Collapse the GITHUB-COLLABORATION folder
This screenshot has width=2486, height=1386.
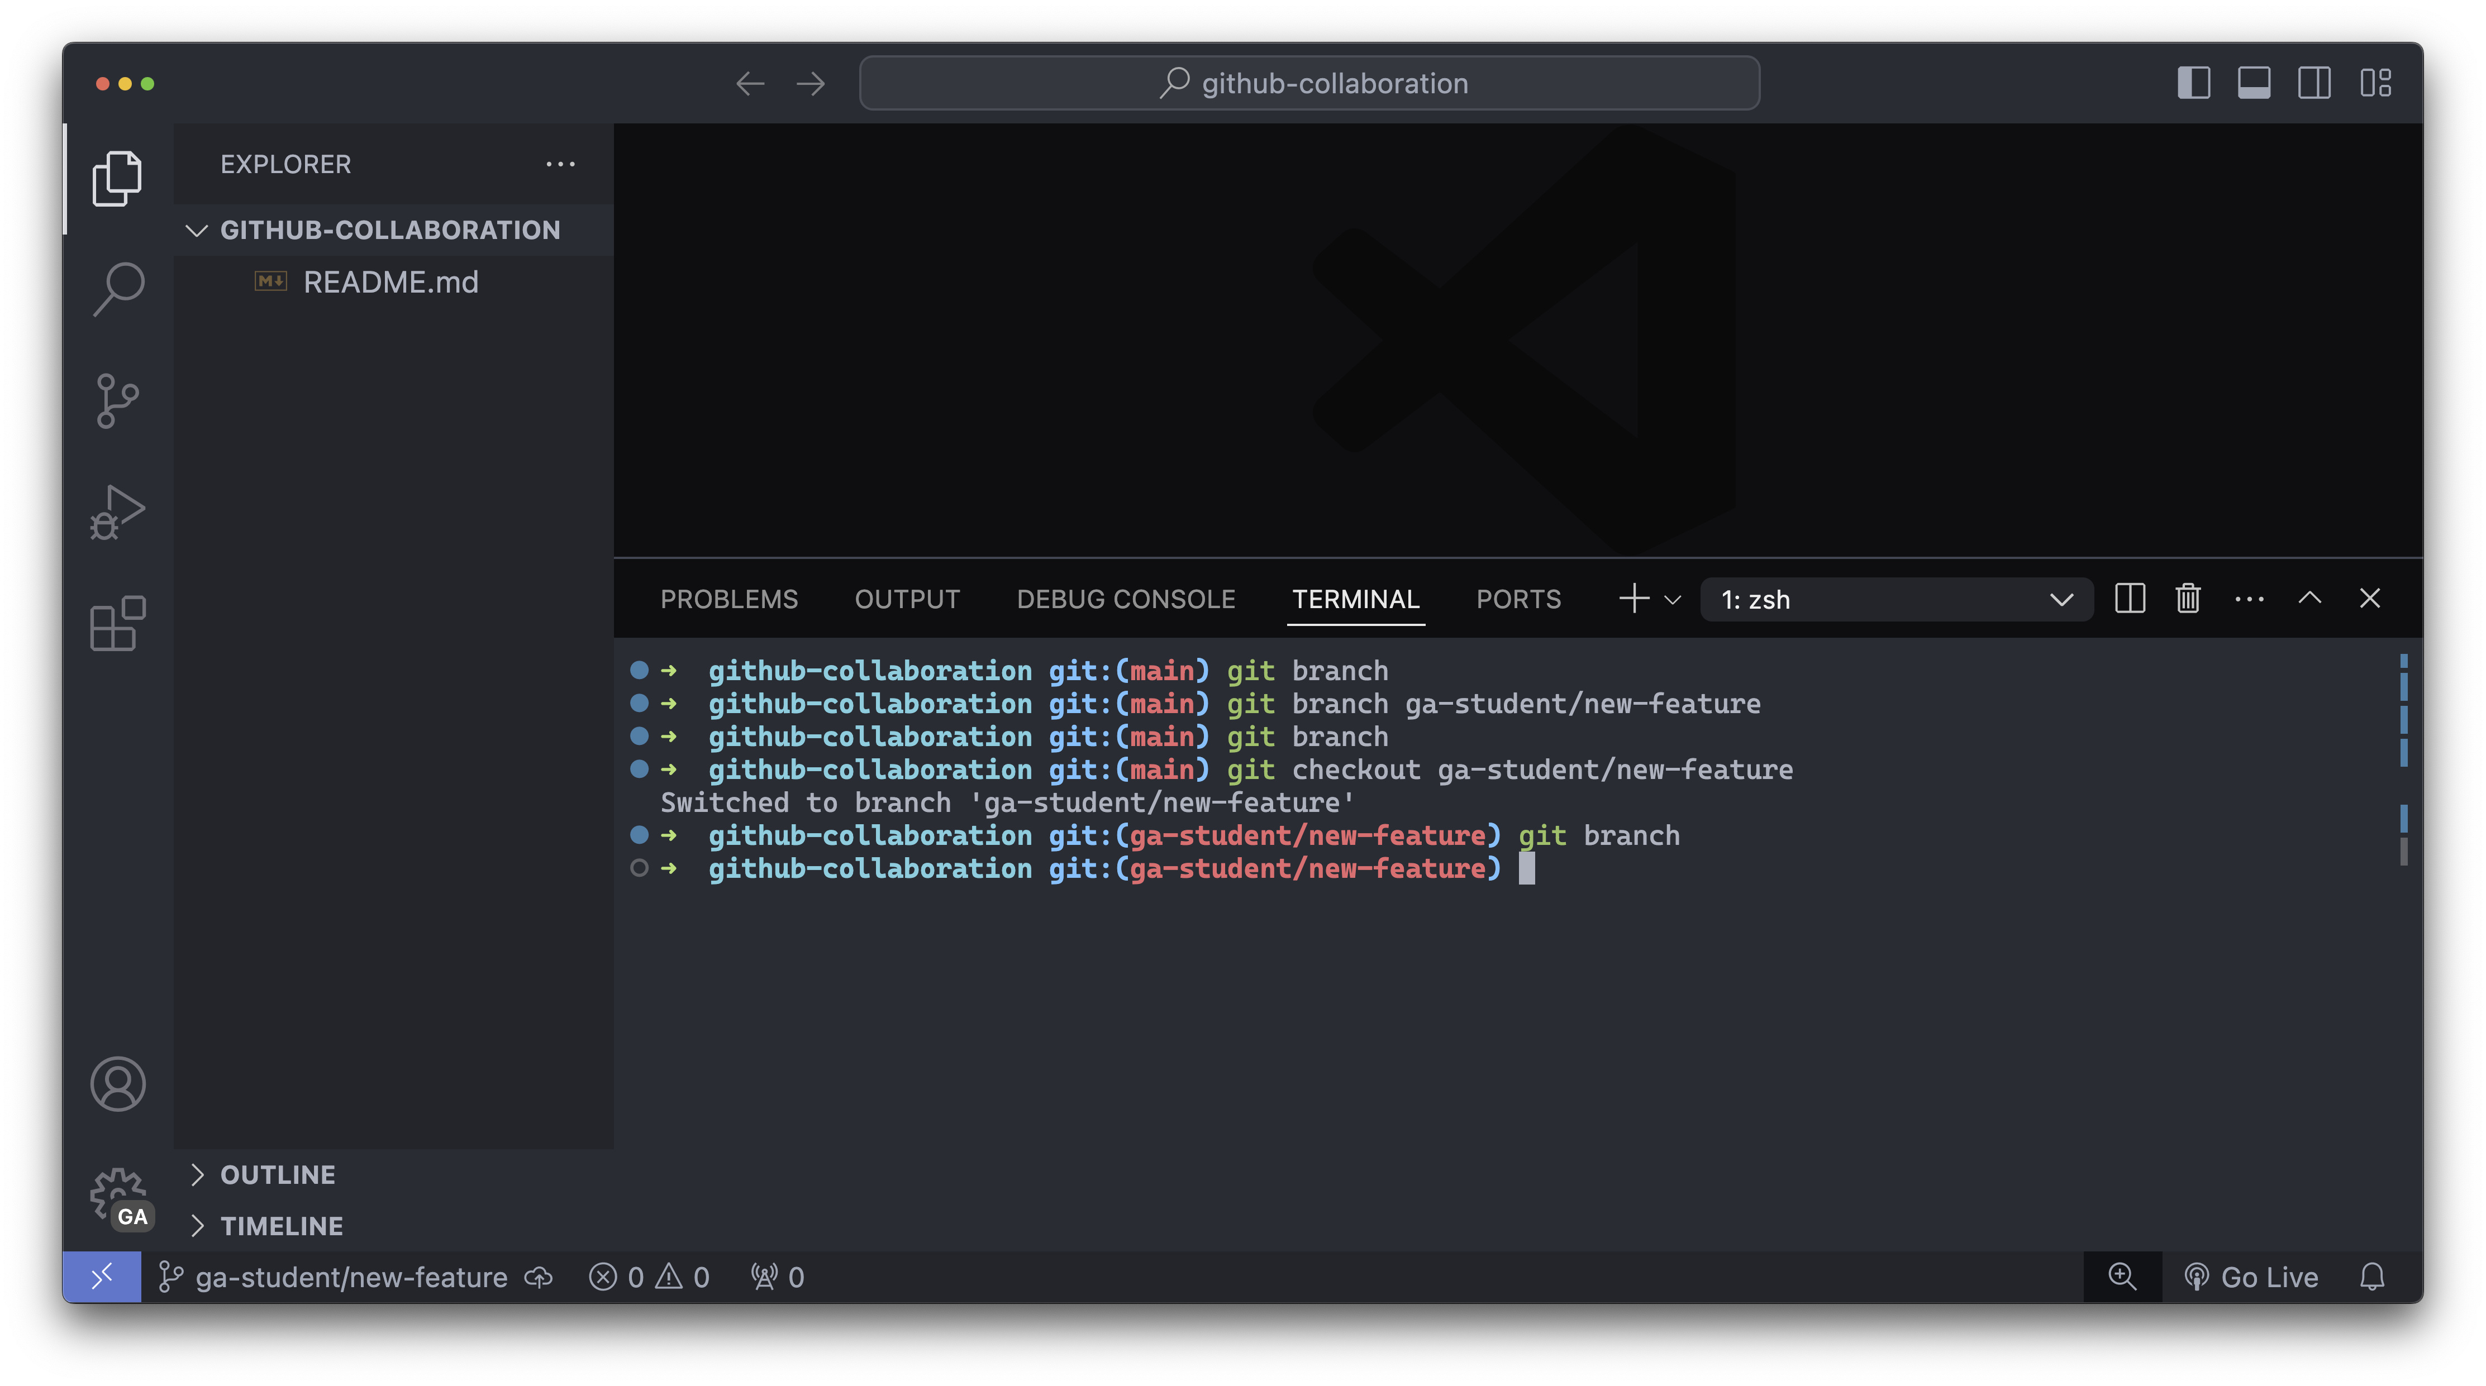[x=197, y=230]
